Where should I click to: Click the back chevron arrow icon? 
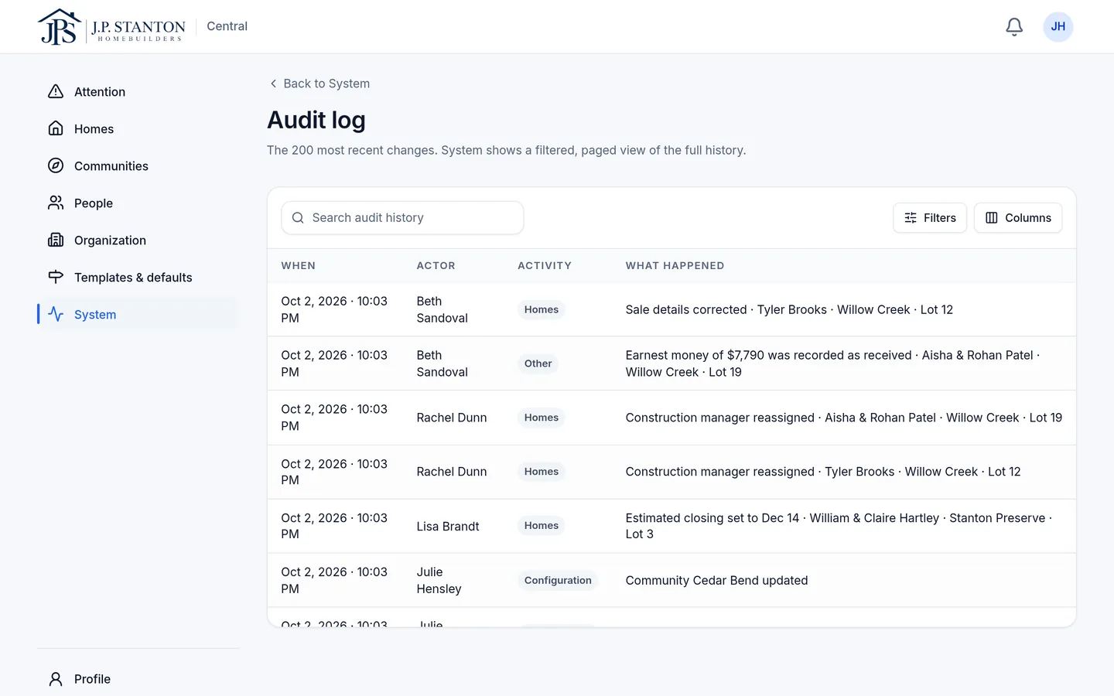273,84
